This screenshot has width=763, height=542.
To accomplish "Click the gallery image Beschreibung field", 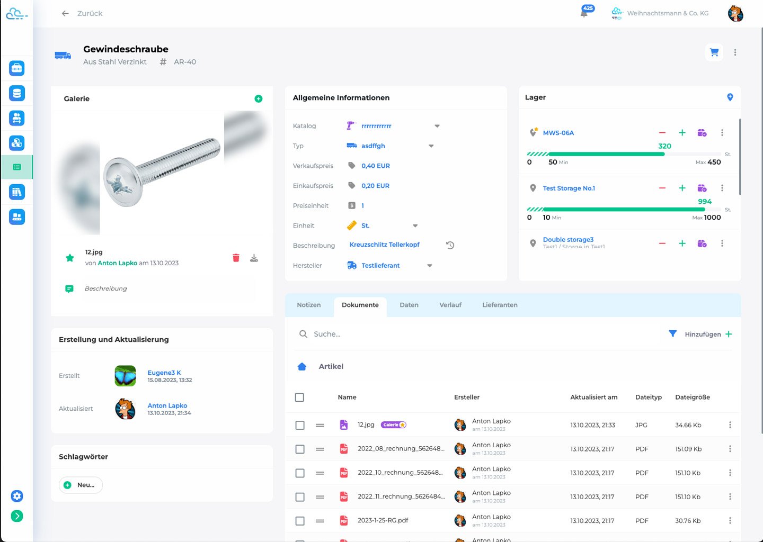I will (x=168, y=288).
